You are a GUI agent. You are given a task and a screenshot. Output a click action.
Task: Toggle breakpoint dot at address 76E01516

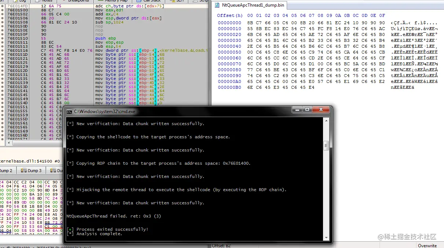3,51
